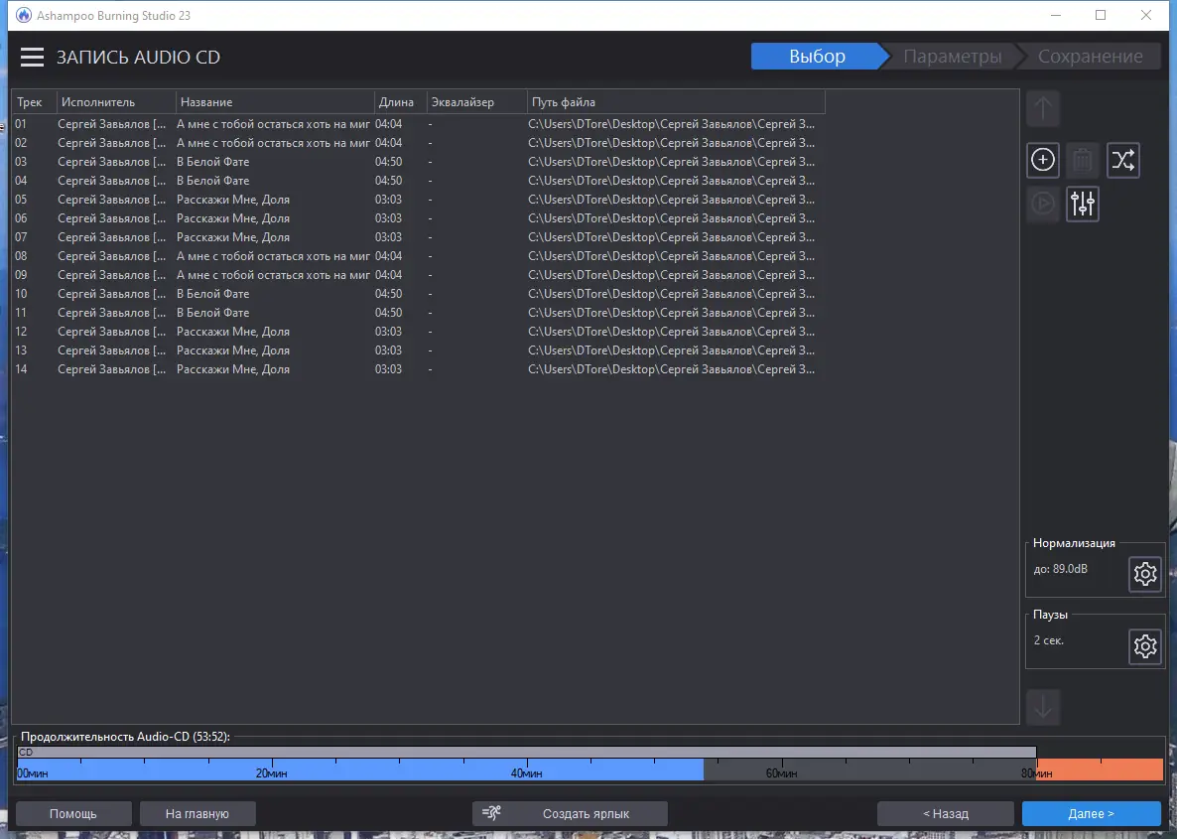Go back with < Назад button

(945, 813)
